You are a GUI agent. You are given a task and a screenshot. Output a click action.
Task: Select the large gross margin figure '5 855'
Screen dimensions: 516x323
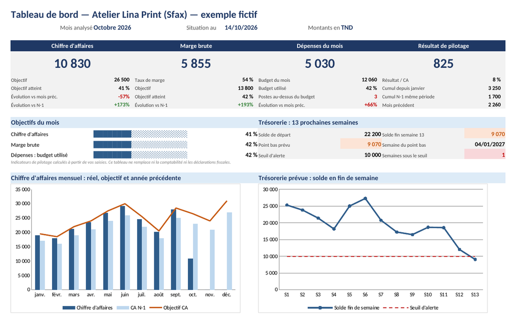(x=196, y=64)
